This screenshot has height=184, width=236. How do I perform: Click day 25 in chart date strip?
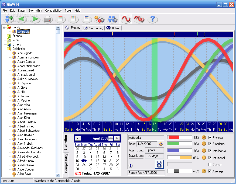click(x=198, y=124)
